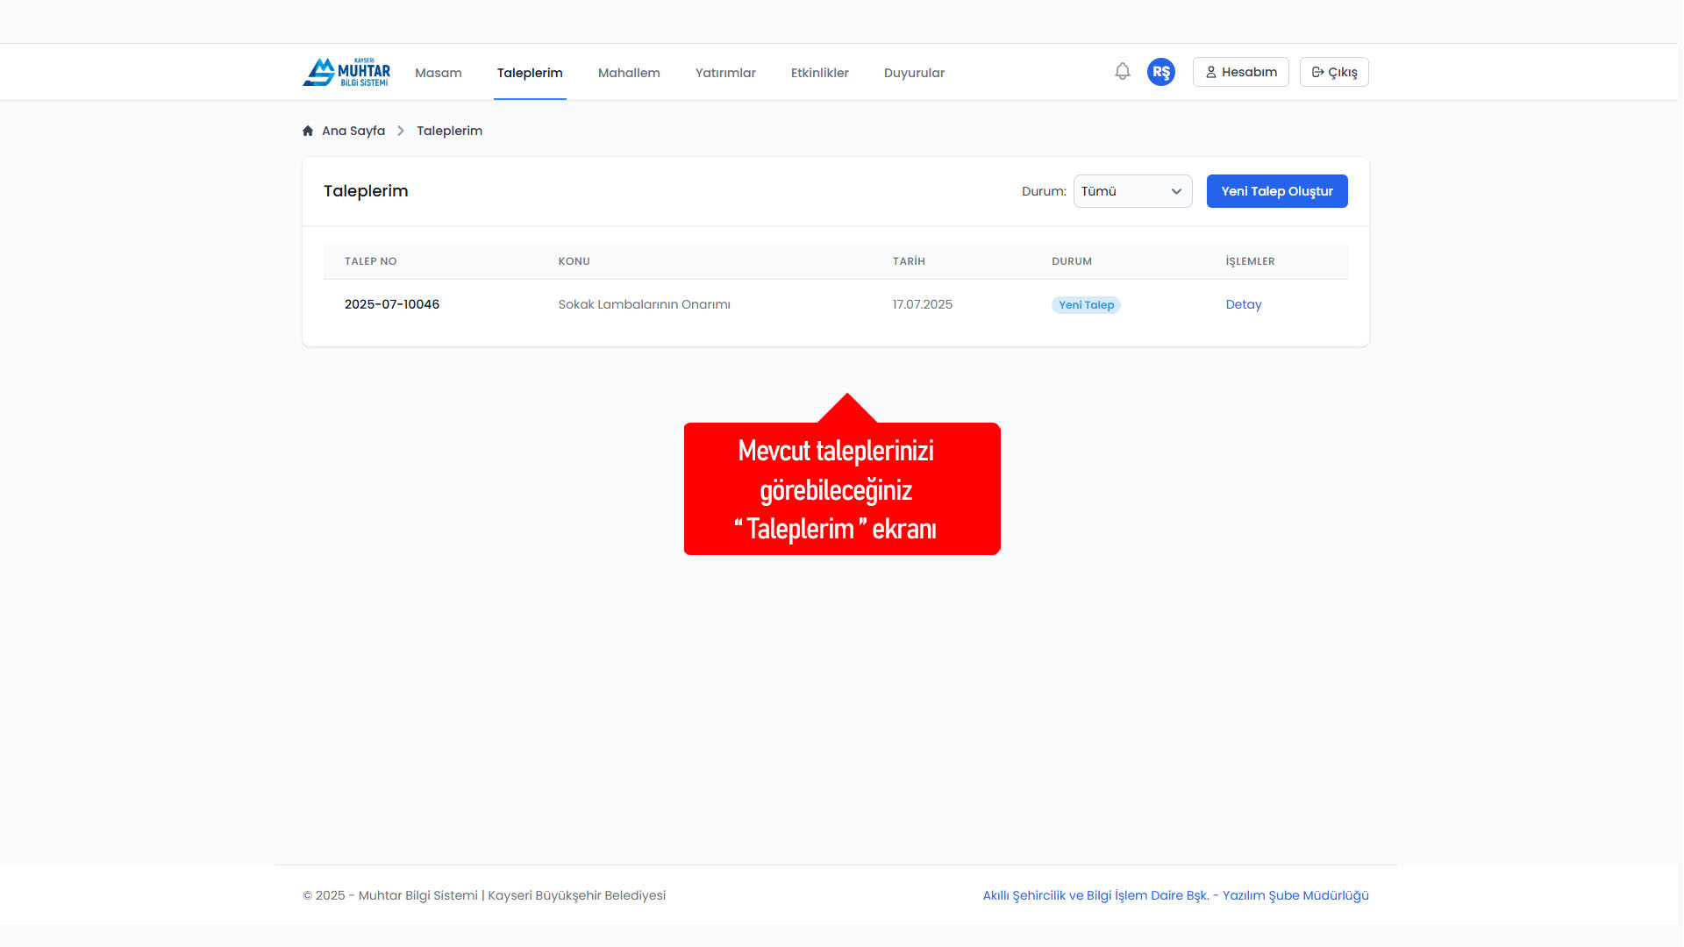Image resolution: width=1684 pixels, height=947 pixels.
Task: Click Yeni Talep Oluştur button
Action: [1277, 191]
